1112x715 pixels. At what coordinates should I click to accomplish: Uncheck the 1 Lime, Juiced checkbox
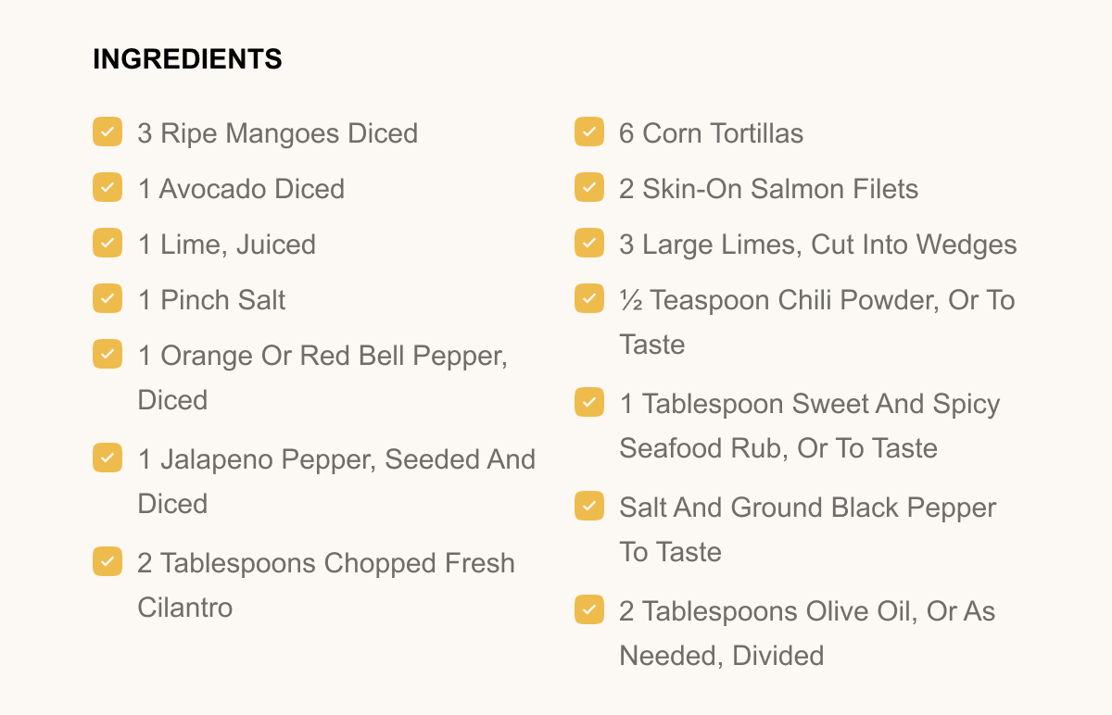107,243
